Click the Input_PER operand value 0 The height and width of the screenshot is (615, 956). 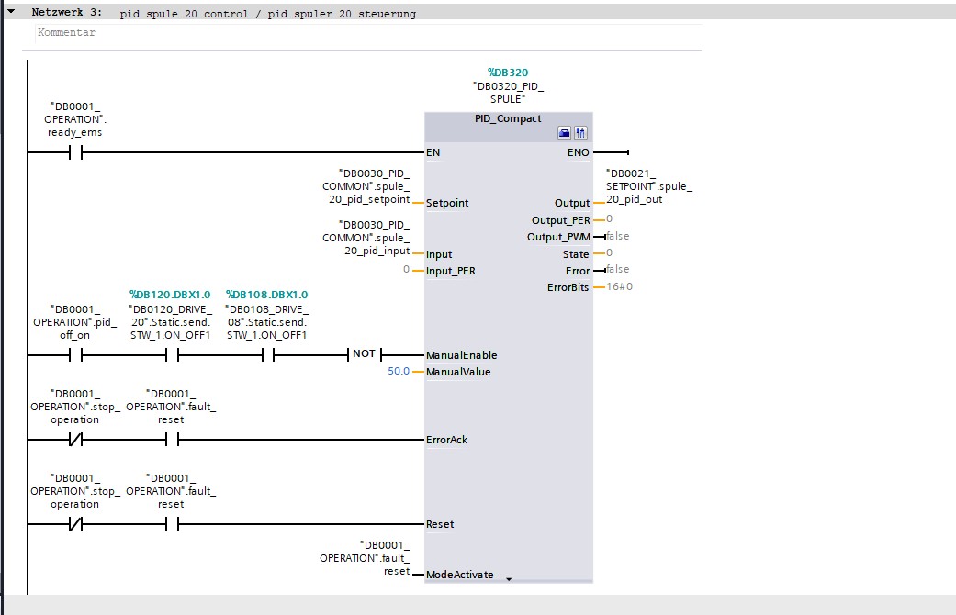click(x=406, y=269)
